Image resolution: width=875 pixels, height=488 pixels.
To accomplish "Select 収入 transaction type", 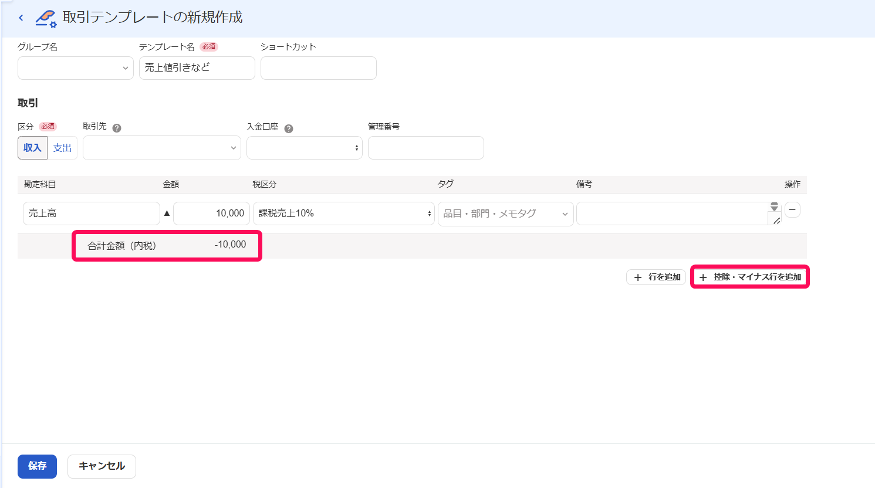I will pos(32,148).
